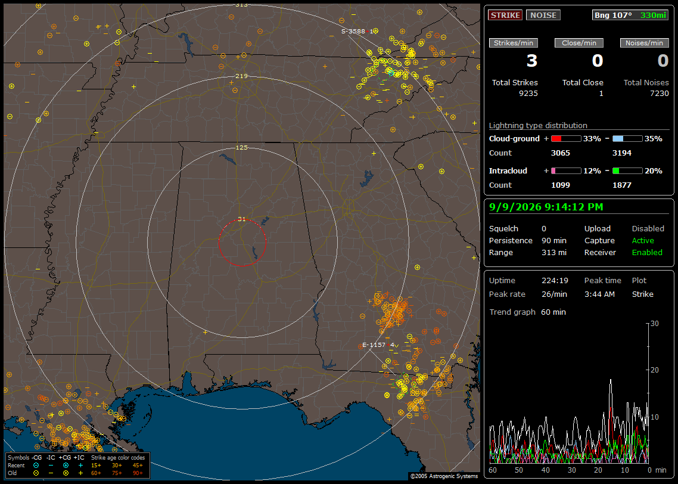
Task: Click the STRIKE indicator button
Action: (x=505, y=15)
